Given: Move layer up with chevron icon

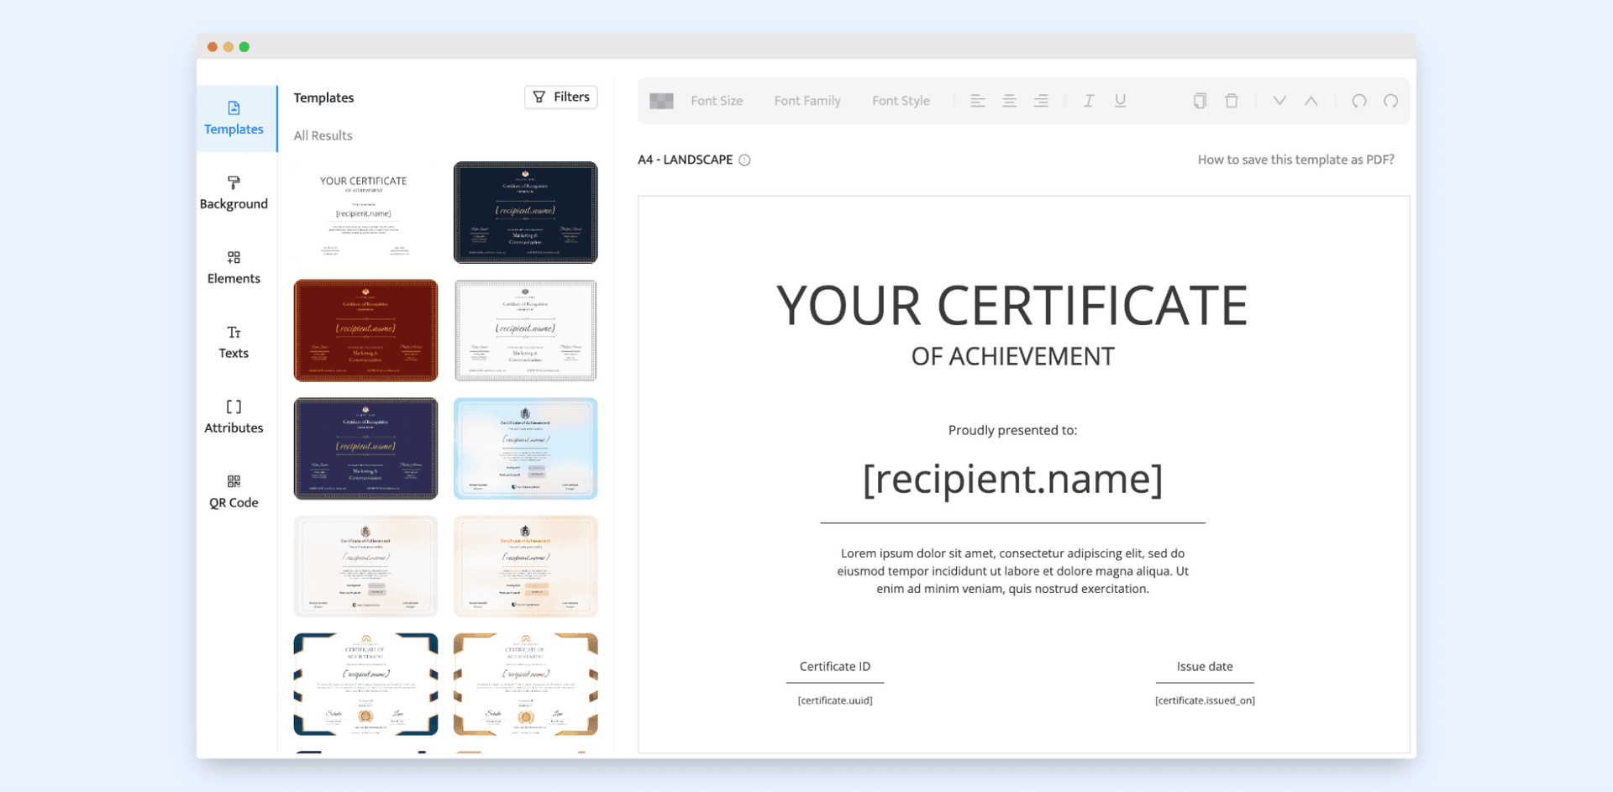Looking at the screenshot, I should click(x=1311, y=101).
